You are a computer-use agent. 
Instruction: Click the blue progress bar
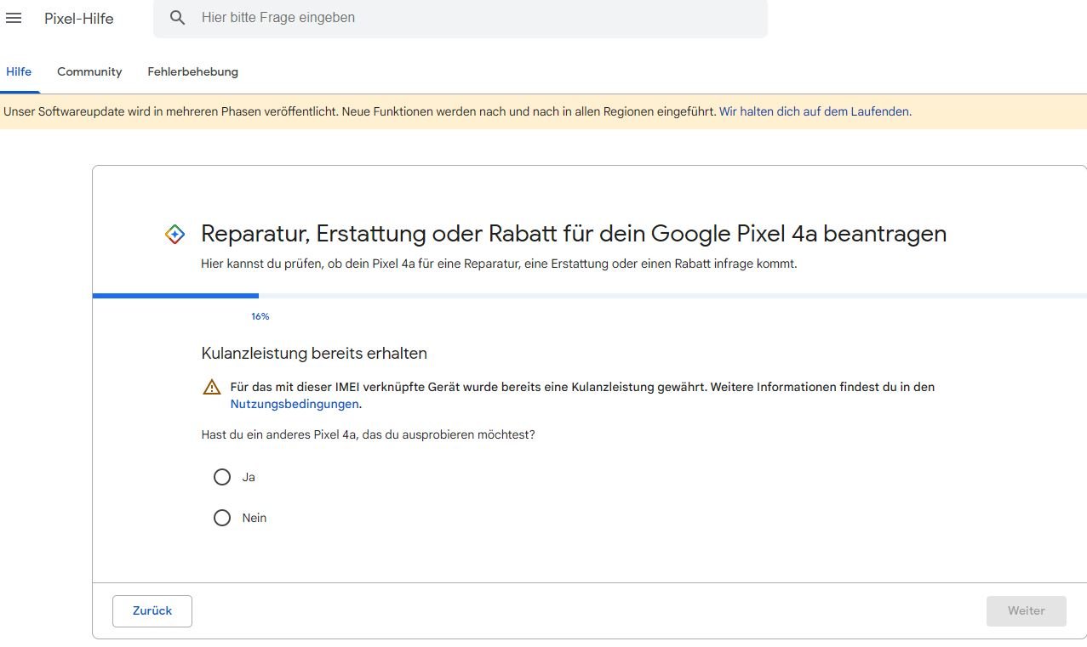click(175, 296)
